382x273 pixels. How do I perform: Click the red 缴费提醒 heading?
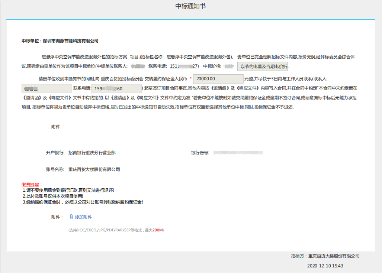click(x=32, y=185)
